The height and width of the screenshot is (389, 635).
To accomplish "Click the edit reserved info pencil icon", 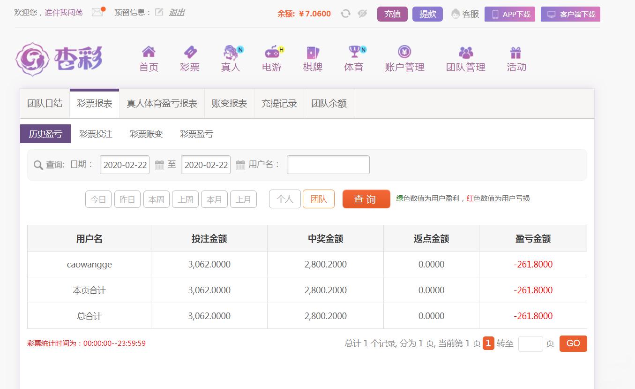I will (x=159, y=12).
